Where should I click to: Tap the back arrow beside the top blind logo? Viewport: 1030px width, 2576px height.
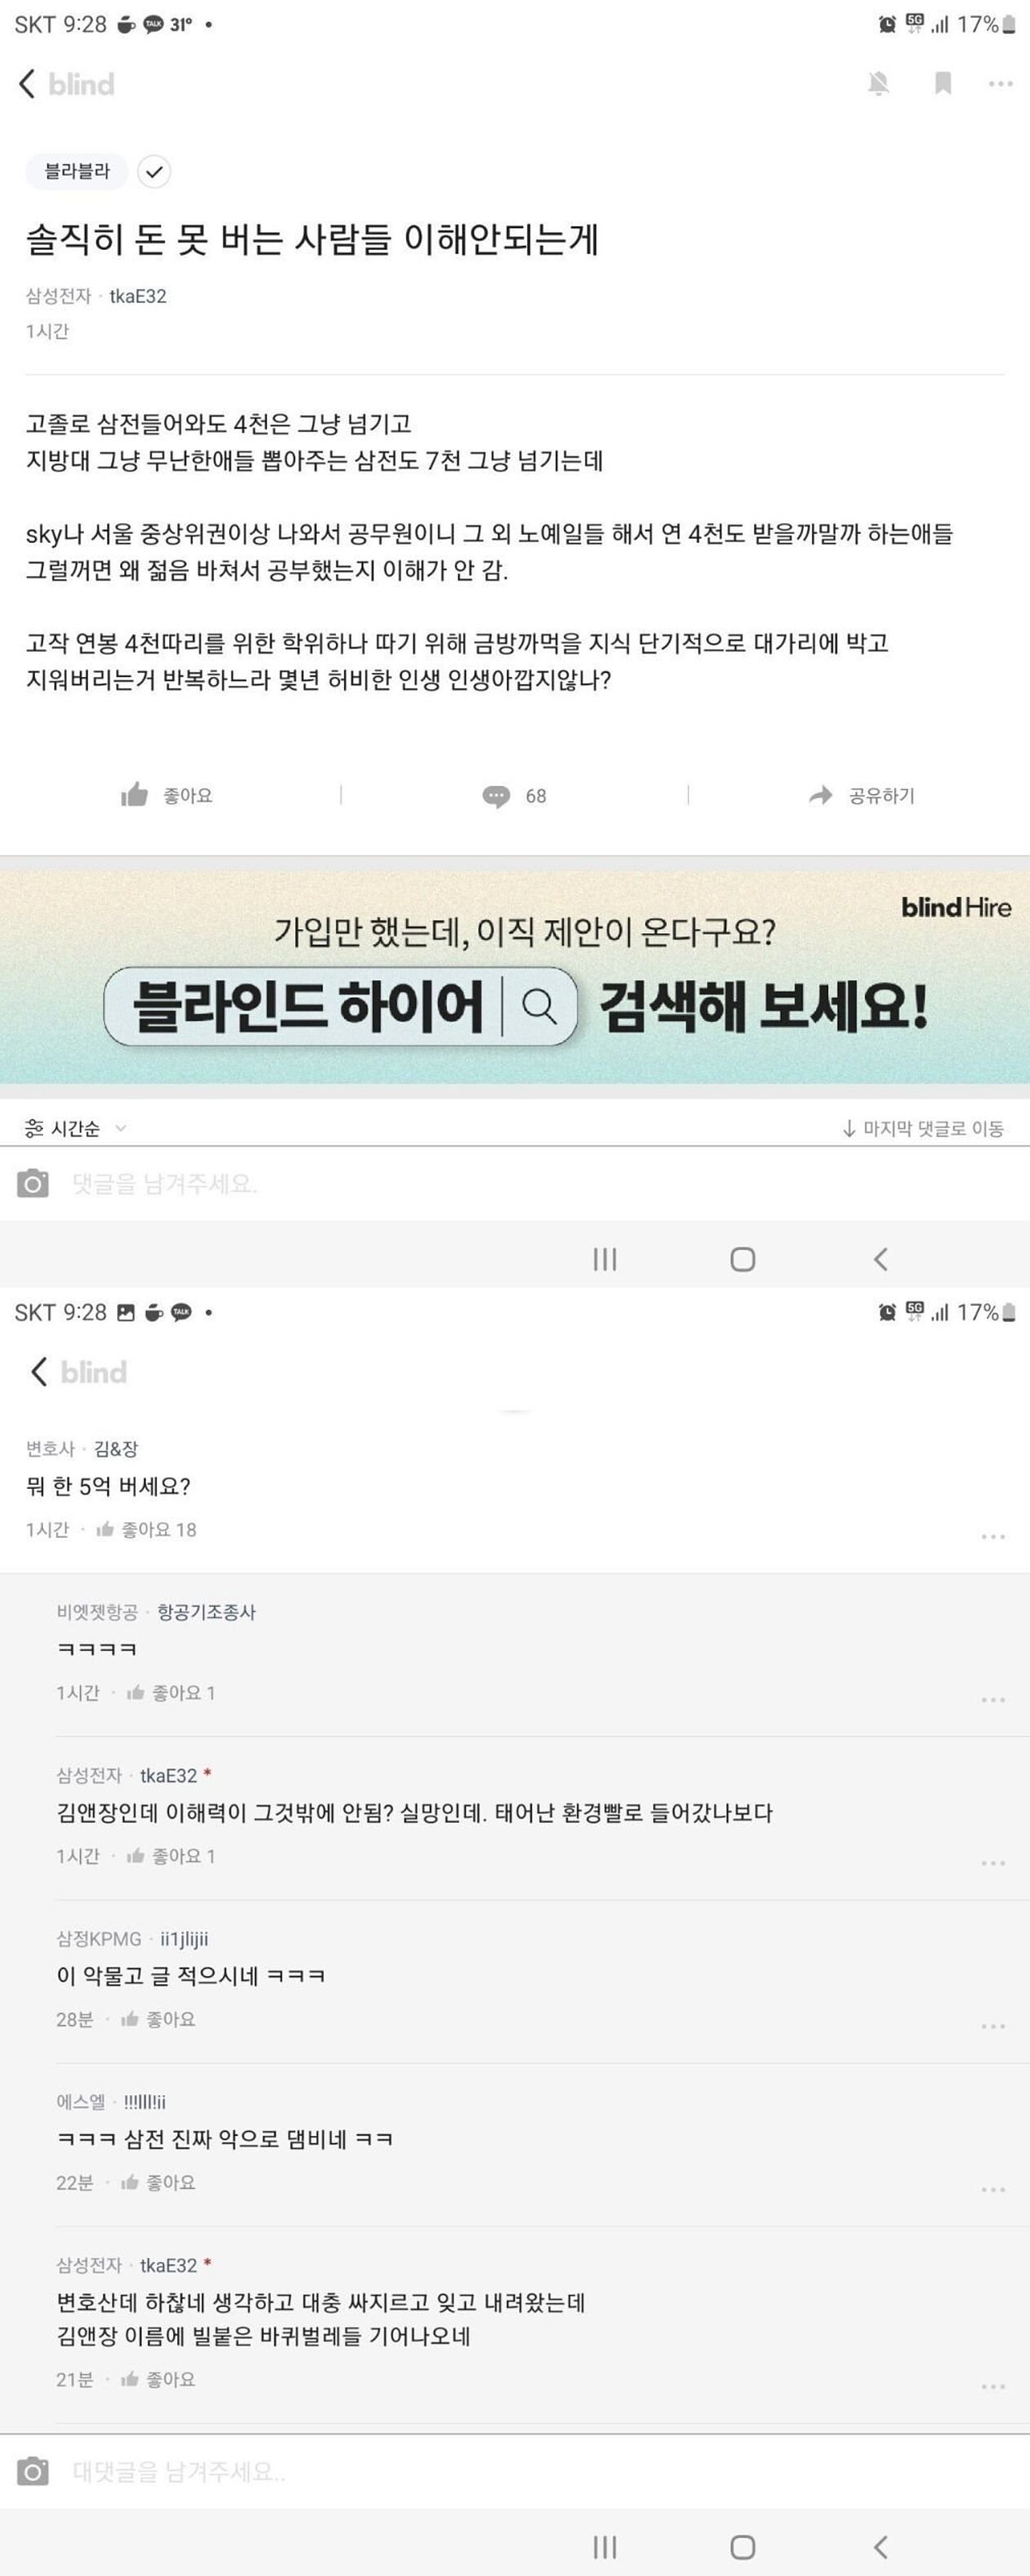coord(27,84)
